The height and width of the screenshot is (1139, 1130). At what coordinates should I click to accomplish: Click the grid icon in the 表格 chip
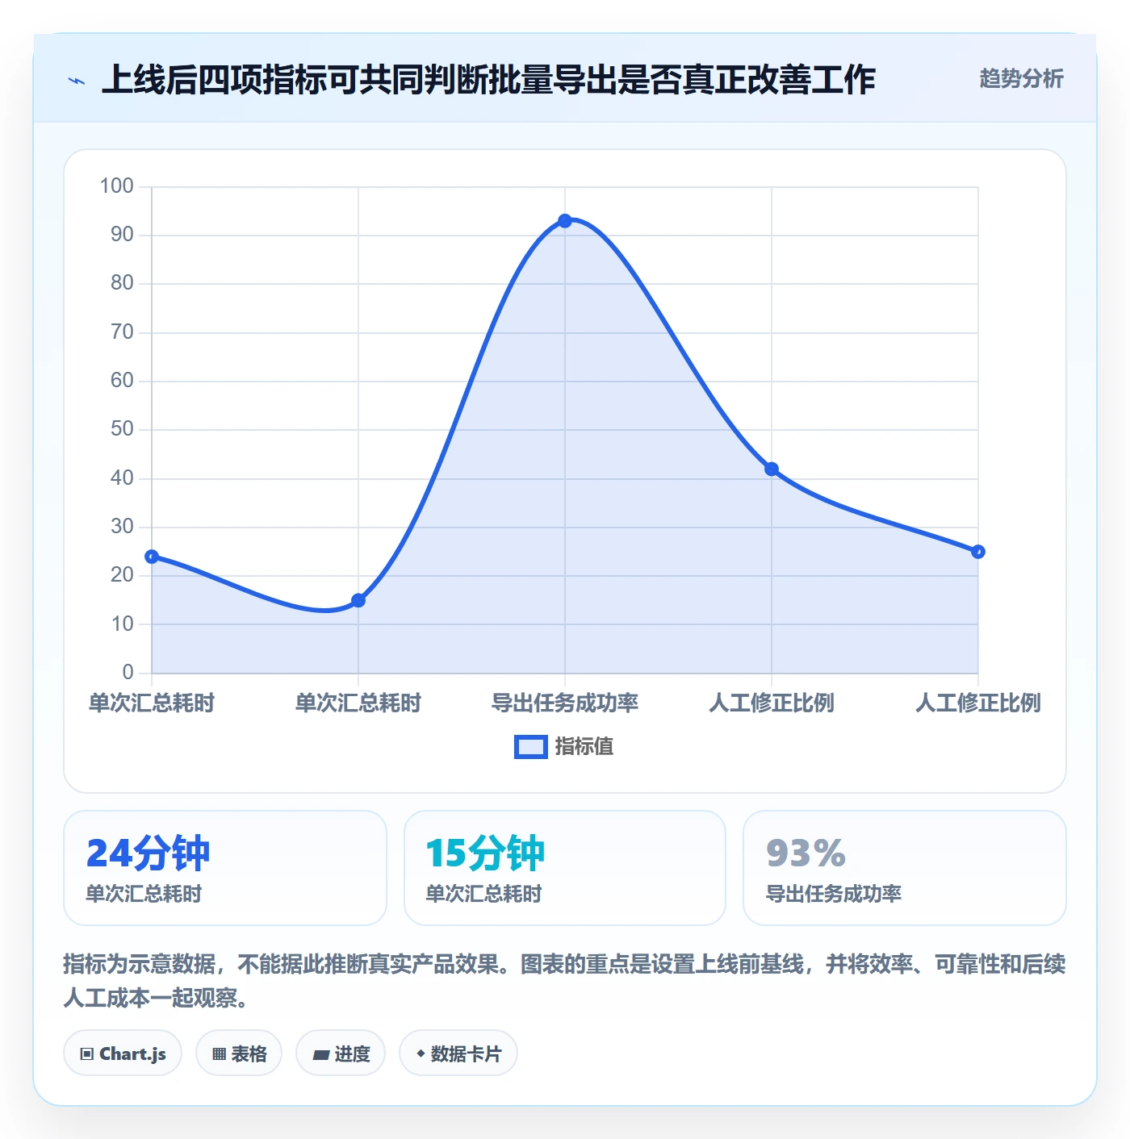click(219, 1054)
